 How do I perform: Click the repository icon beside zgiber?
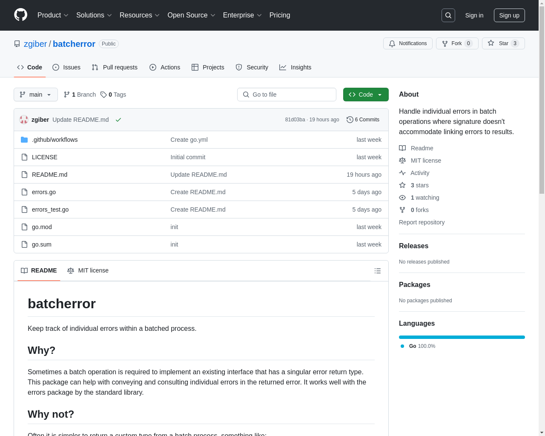tap(17, 44)
